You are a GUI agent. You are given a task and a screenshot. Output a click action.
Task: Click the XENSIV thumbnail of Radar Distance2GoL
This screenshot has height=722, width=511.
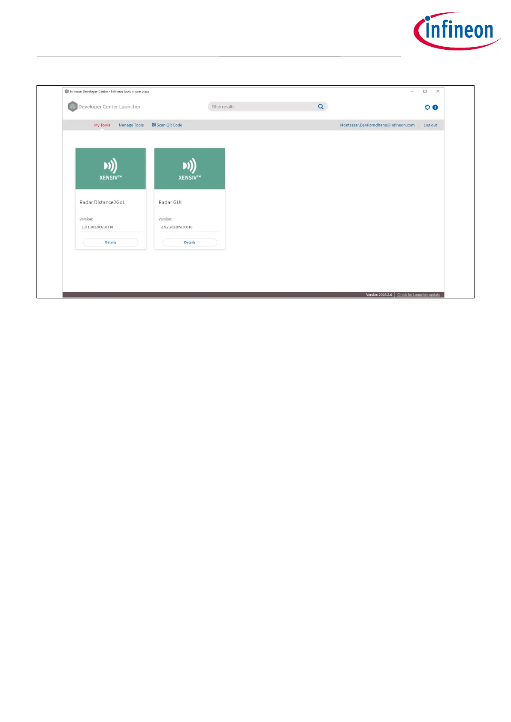pyautogui.click(x=111, y=168)
